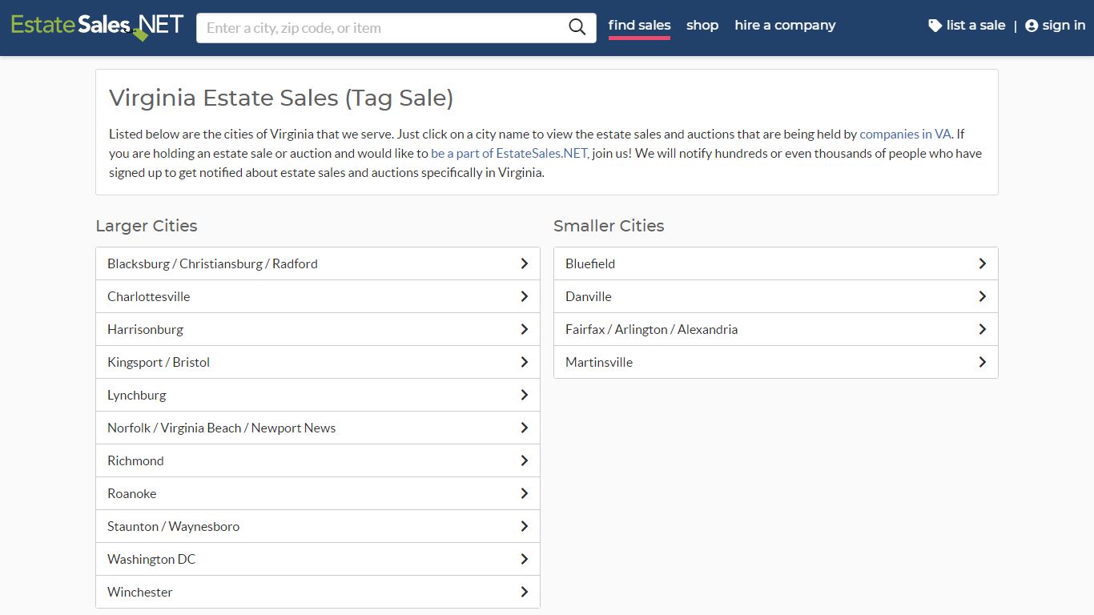Open Norfolk / Virginia Beach / Newport News
Screen dimensions: 1094x615
(318, 428)
